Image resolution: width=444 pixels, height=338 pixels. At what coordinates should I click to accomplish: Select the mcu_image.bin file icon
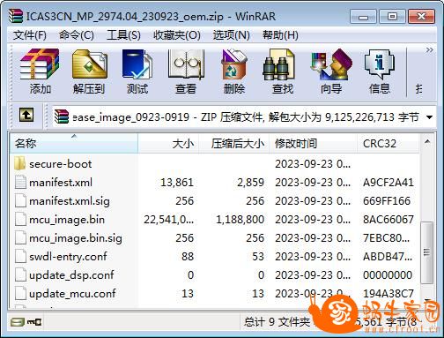(20, 219)
